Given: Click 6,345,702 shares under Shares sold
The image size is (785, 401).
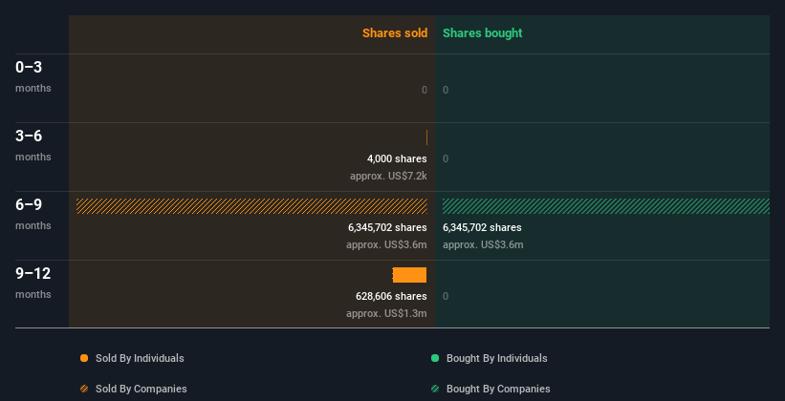Looking at the screenshot, I should [387, 227].
